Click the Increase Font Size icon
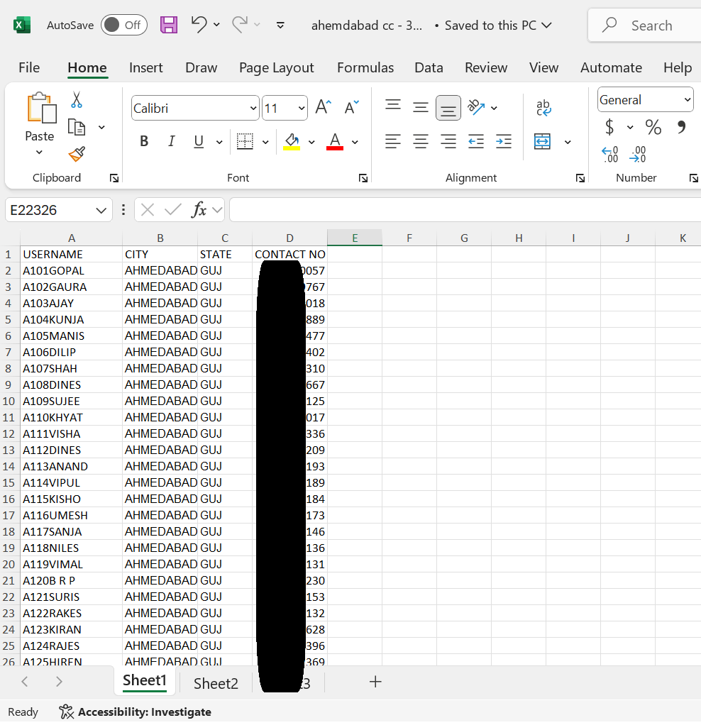The width and height of the screenshot is (701, 725). tap(324, 108)
